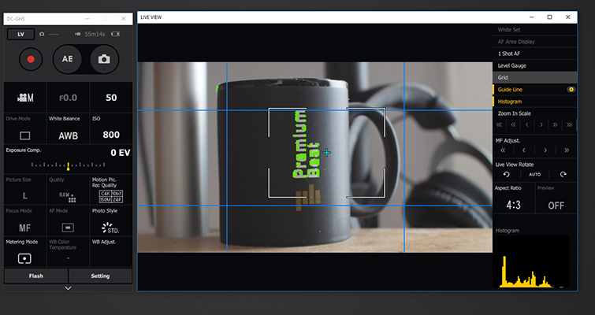
Task: Toggle the Preview OFF switch
Action: pos(556,205)
